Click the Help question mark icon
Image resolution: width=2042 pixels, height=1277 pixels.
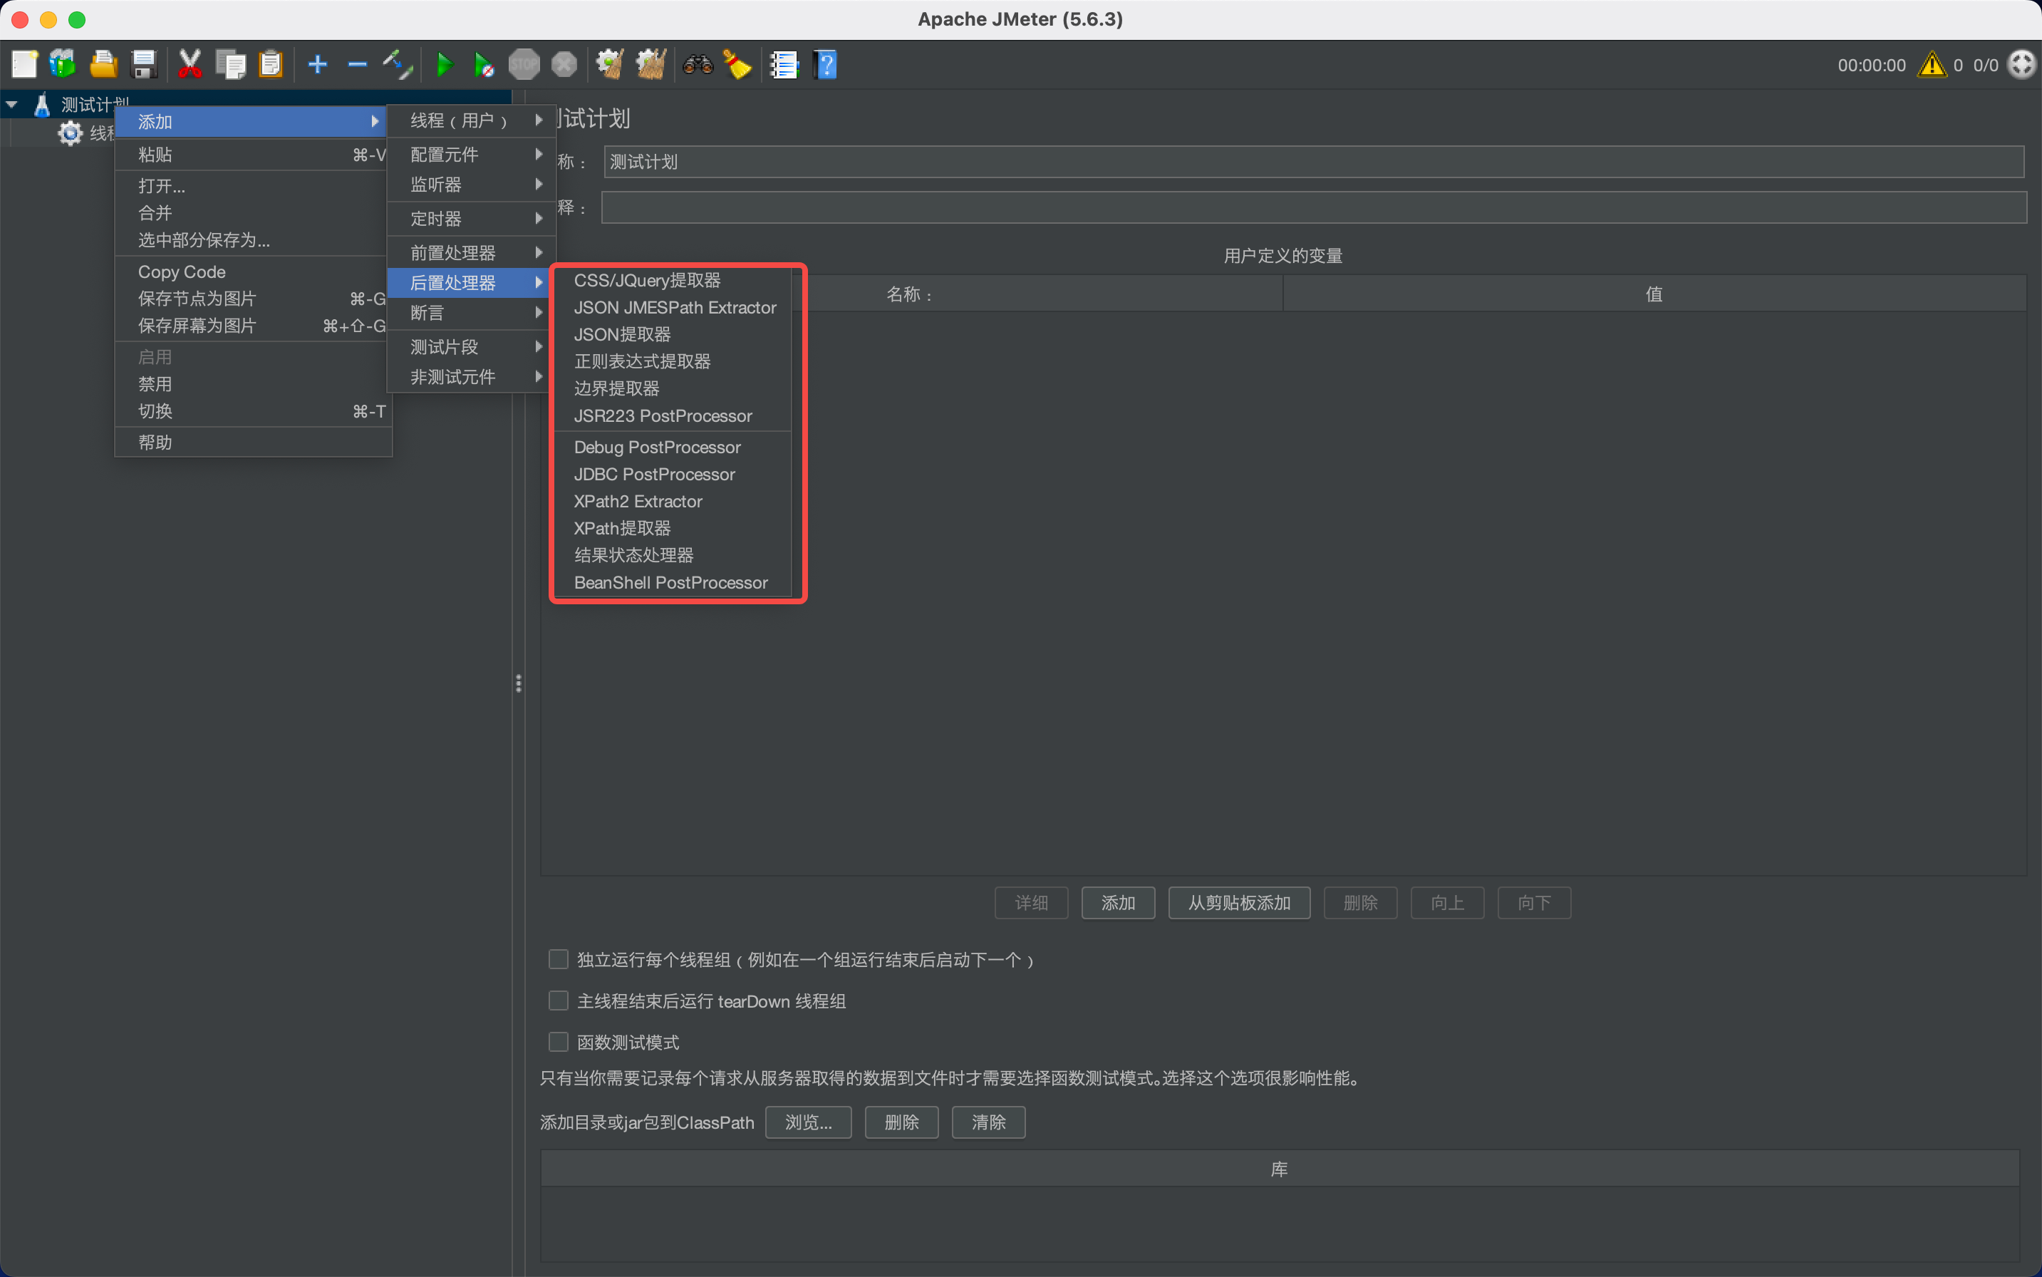pyautogui.click(x=825, y=64)
